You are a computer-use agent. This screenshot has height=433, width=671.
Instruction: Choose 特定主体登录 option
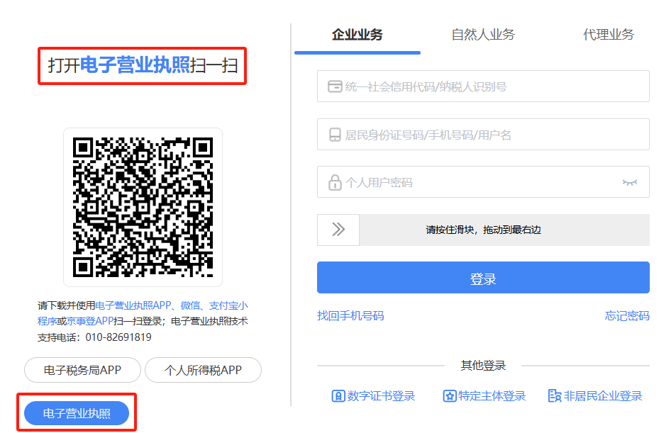coord(484,396)
